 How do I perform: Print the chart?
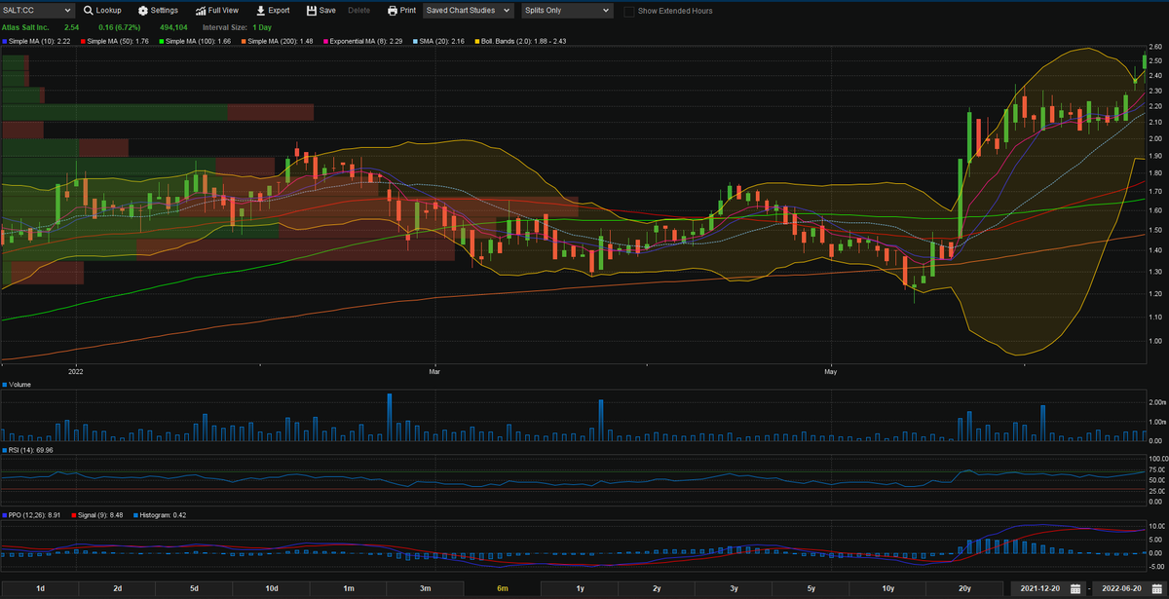click(401, 11)
